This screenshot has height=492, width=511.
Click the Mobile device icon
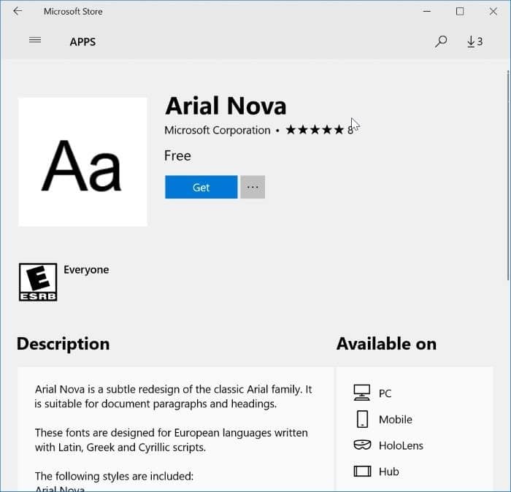point(362,419)
